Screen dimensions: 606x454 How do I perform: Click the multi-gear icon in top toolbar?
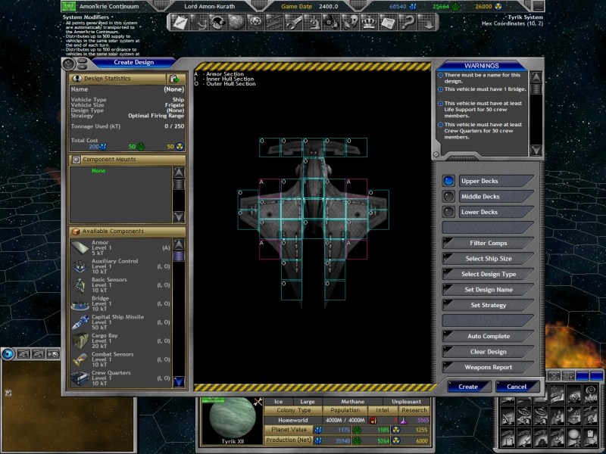click(x=330, y=23)
